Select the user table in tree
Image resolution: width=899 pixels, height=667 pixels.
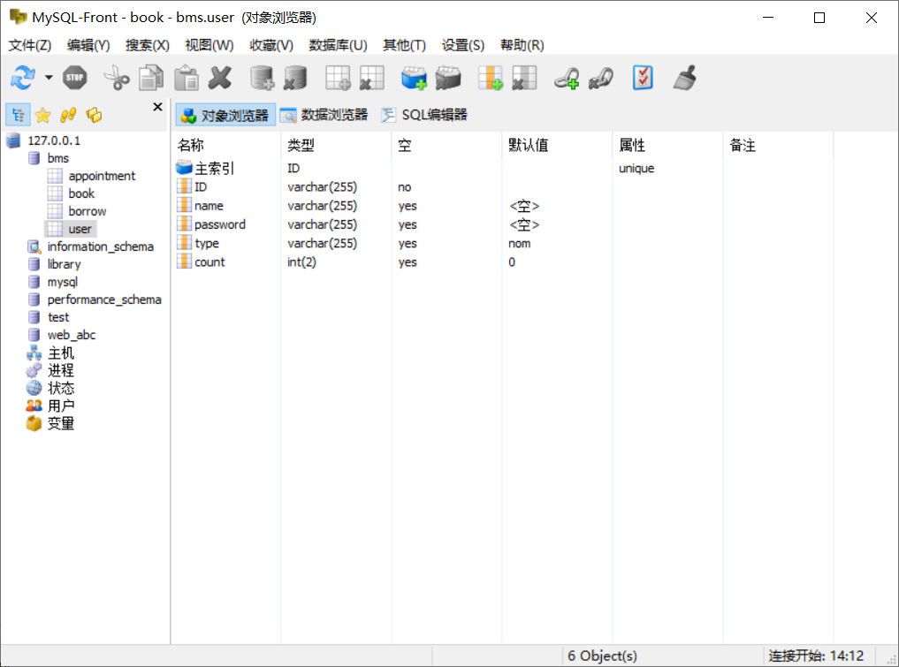tap(80, 229)
